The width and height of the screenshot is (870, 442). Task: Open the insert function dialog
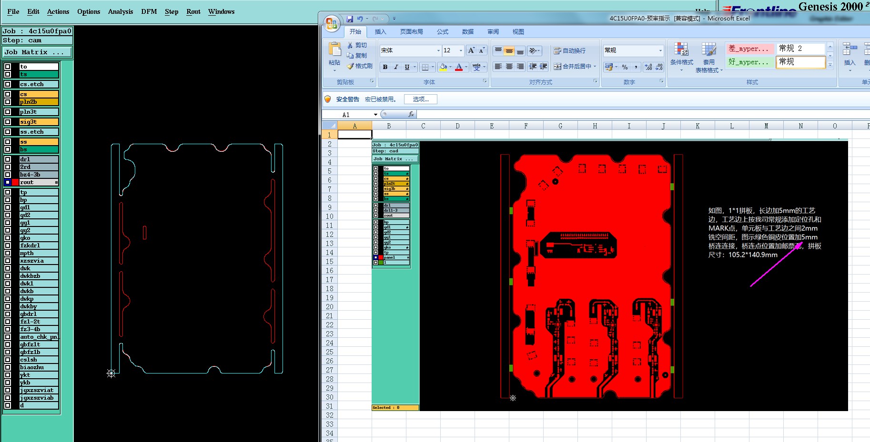tap(411, 114)
